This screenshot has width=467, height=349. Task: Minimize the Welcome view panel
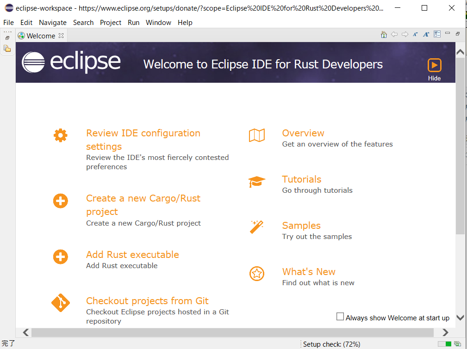tap(448, 33)
